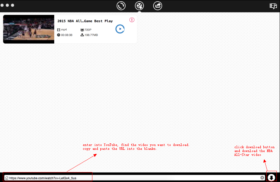
Task: Minimize window using second traffic light
Action: (7, 5)
